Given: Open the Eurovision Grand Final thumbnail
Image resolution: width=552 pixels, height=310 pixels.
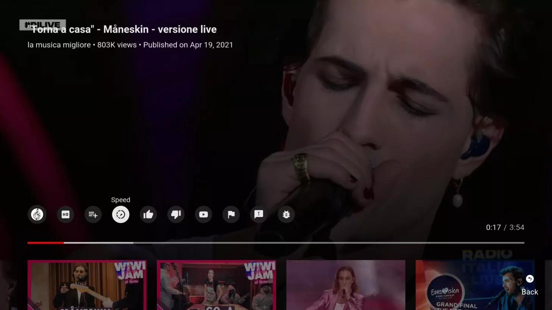Looking at the screenshot, I should pos(475,285).
